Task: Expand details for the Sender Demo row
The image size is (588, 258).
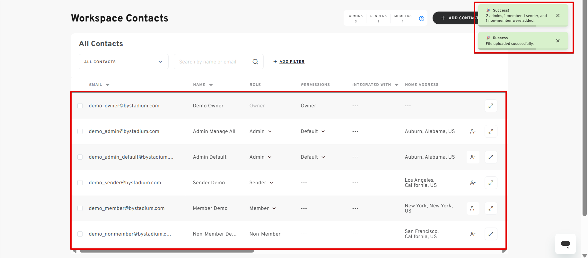Action: (x=491, y=183)
